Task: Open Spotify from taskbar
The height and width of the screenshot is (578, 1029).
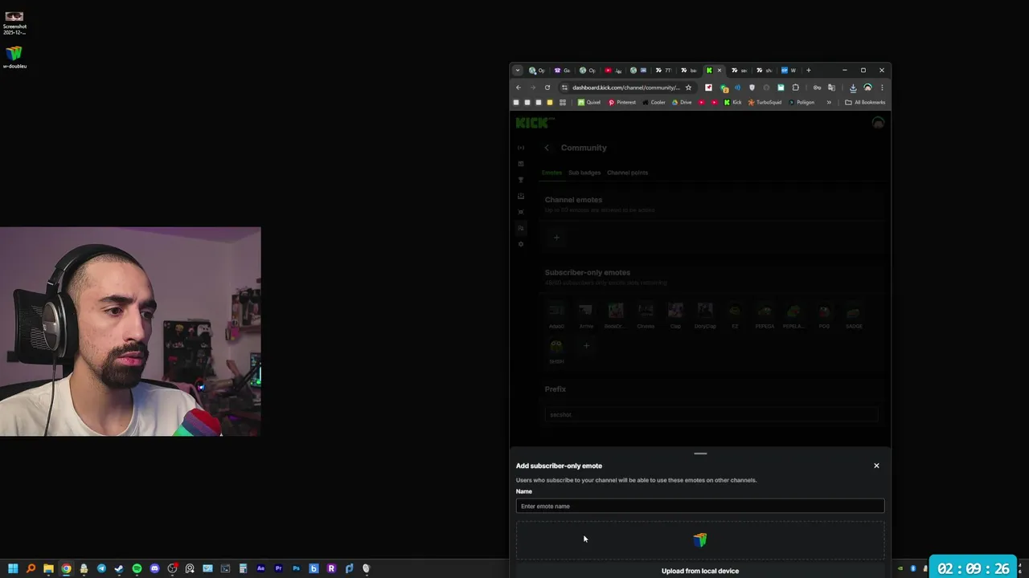Action: (137, 568)
